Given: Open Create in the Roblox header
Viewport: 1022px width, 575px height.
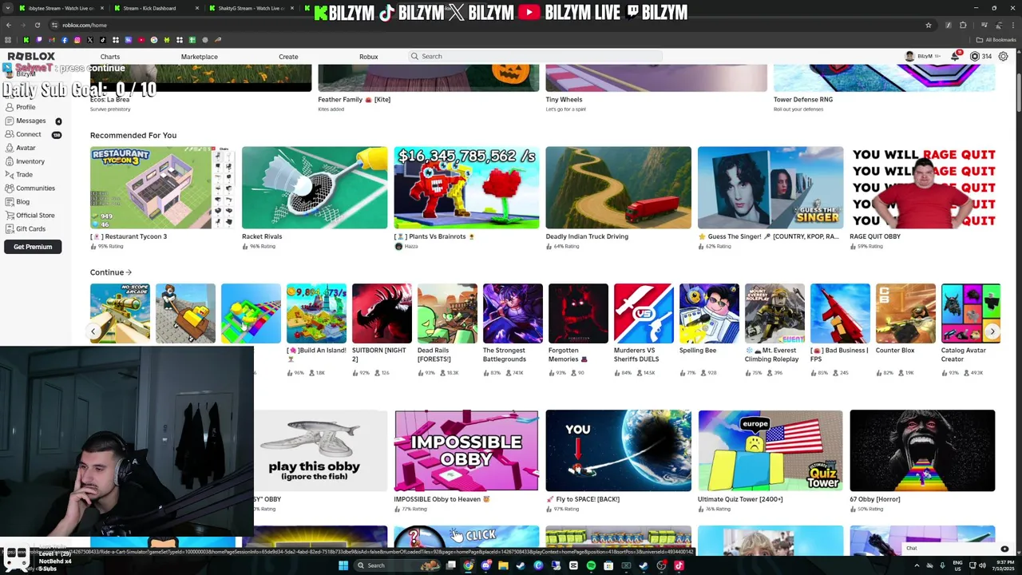Looking at the screenshot, I should (288, 57).
